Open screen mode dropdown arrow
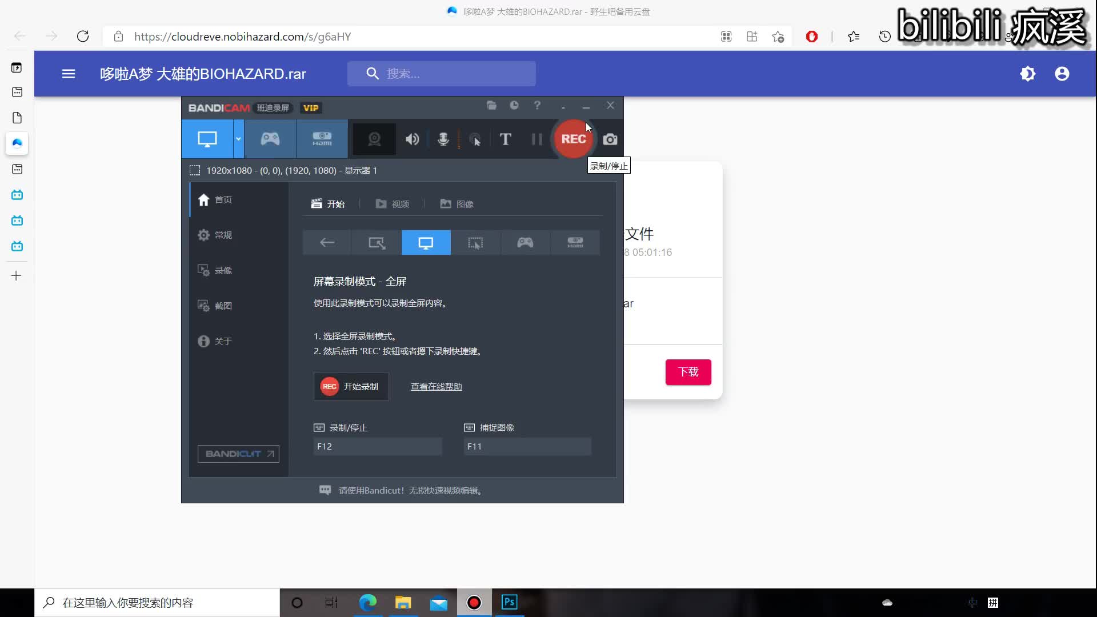The height and width of the screenshot is (617, 1097). pyautogui.click(x=238, y=139)
